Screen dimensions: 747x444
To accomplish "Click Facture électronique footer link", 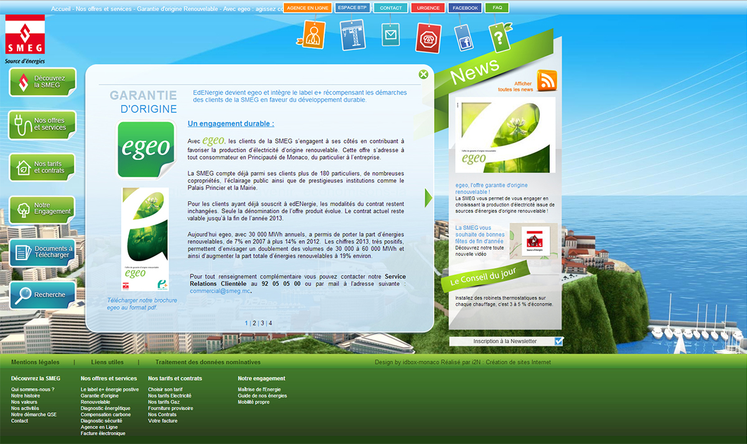I will click(x=103, y=433).
